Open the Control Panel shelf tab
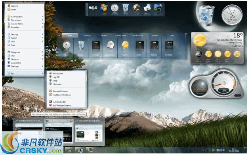The height and width of the screenshot is (155, 248). point(121,35)
